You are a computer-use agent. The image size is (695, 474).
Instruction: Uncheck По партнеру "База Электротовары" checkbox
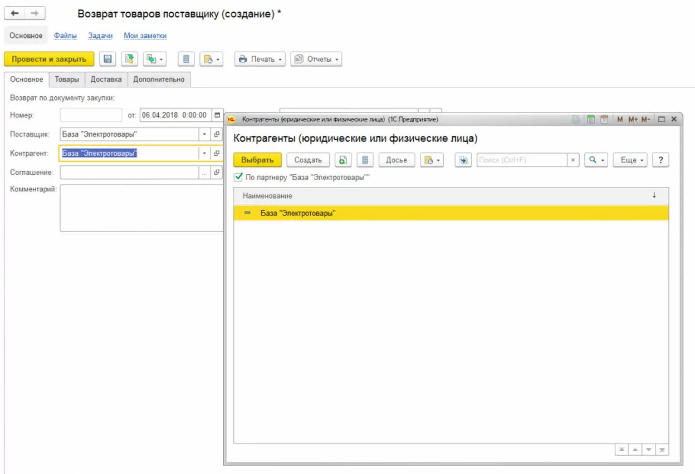click(238, 177)
